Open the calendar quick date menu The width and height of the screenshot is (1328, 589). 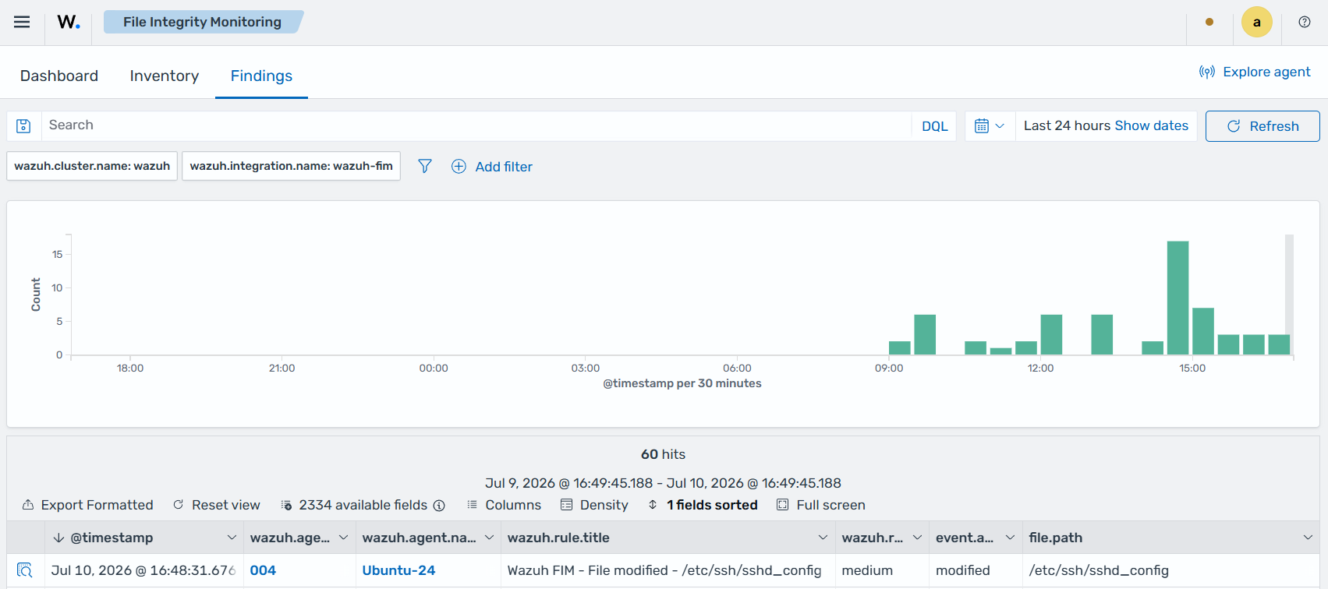(990, 126)
